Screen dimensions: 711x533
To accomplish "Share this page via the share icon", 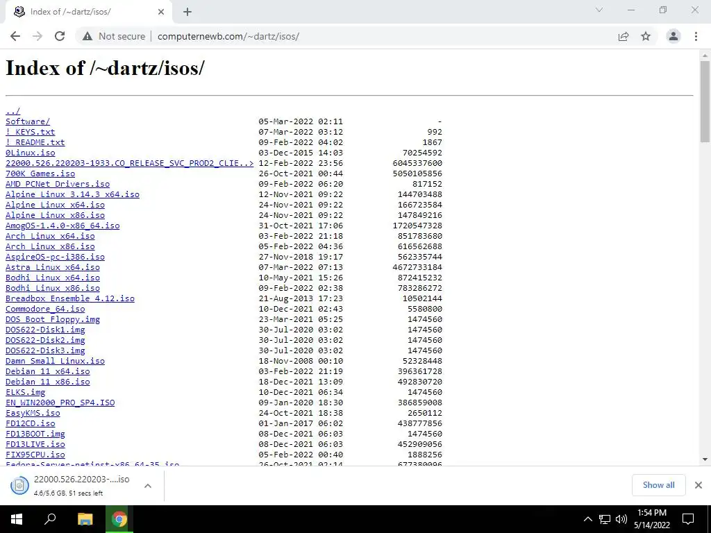I will (x=624, y=36).
